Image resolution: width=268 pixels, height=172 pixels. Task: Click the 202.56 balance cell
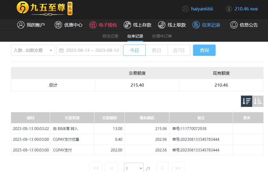click(x=161, y=150)
